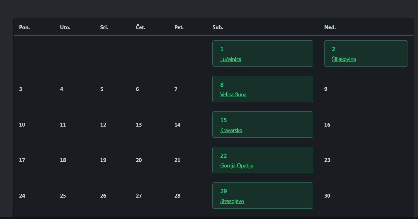
Task: Select the Ned. column header
Action: click(x=330, y=27)
